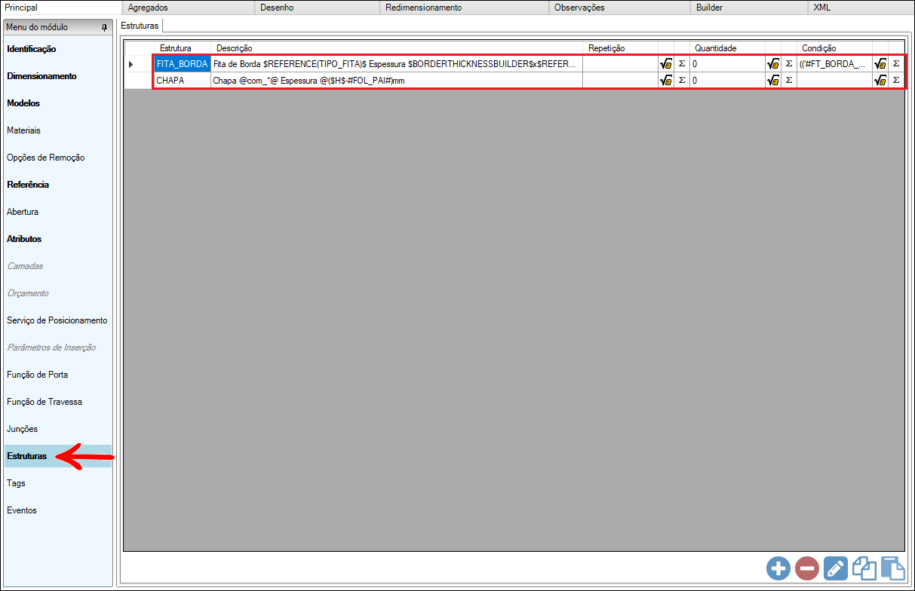Open Identificação in module menu
915x591 pixels.
click(58, 49)
